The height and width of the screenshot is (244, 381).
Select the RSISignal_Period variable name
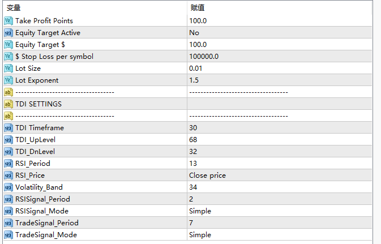(x=42, y=199)
